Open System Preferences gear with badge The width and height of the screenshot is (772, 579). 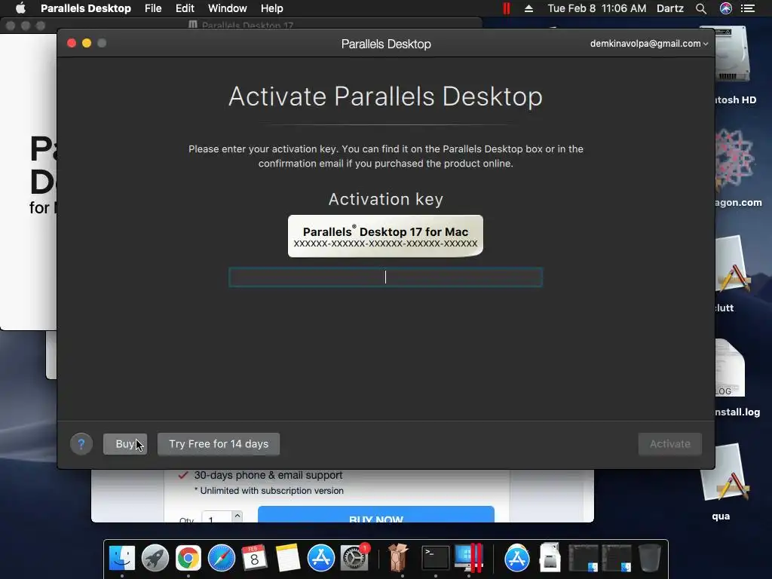pos(354,559)
